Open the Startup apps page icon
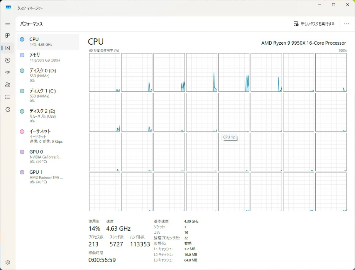The image size is (355, 270). [x=7, y=72]
